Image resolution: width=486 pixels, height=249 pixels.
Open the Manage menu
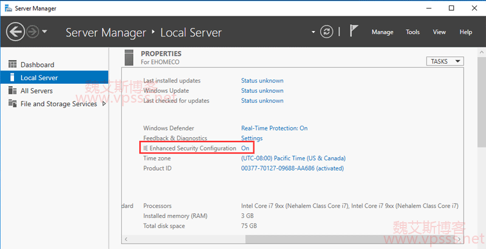pyautogui.click(x=382, y=32)
